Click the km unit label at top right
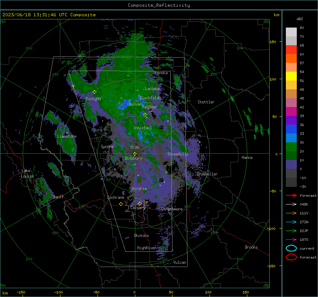Screen dimensions: 318x297 276,15
